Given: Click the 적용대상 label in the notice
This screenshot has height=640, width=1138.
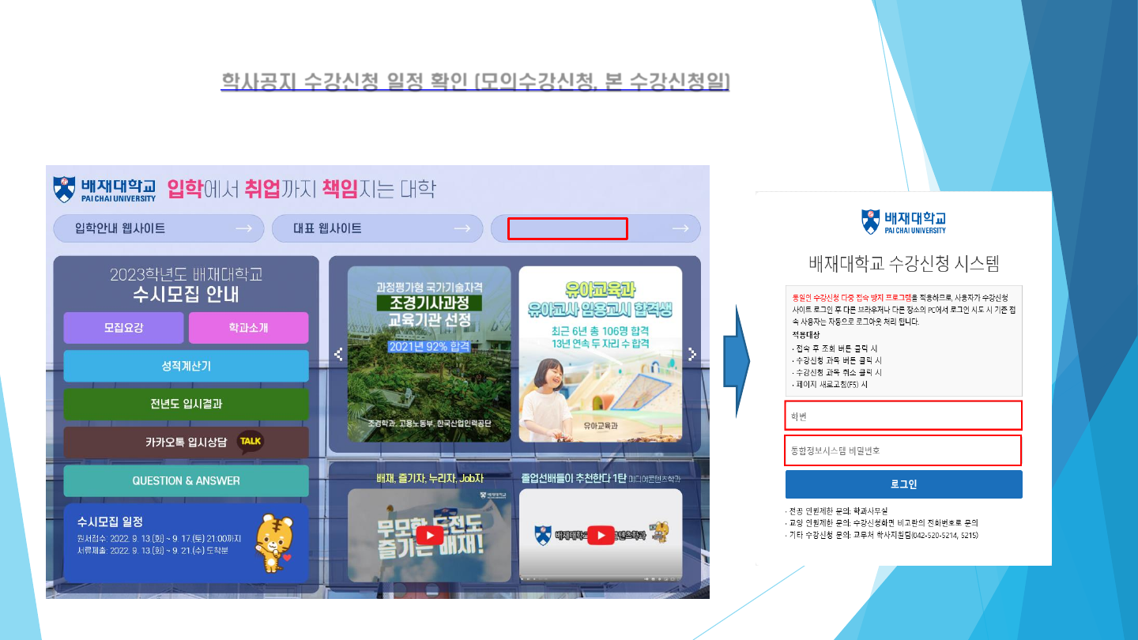Looking at the screenshot, I should pos(807,335).
